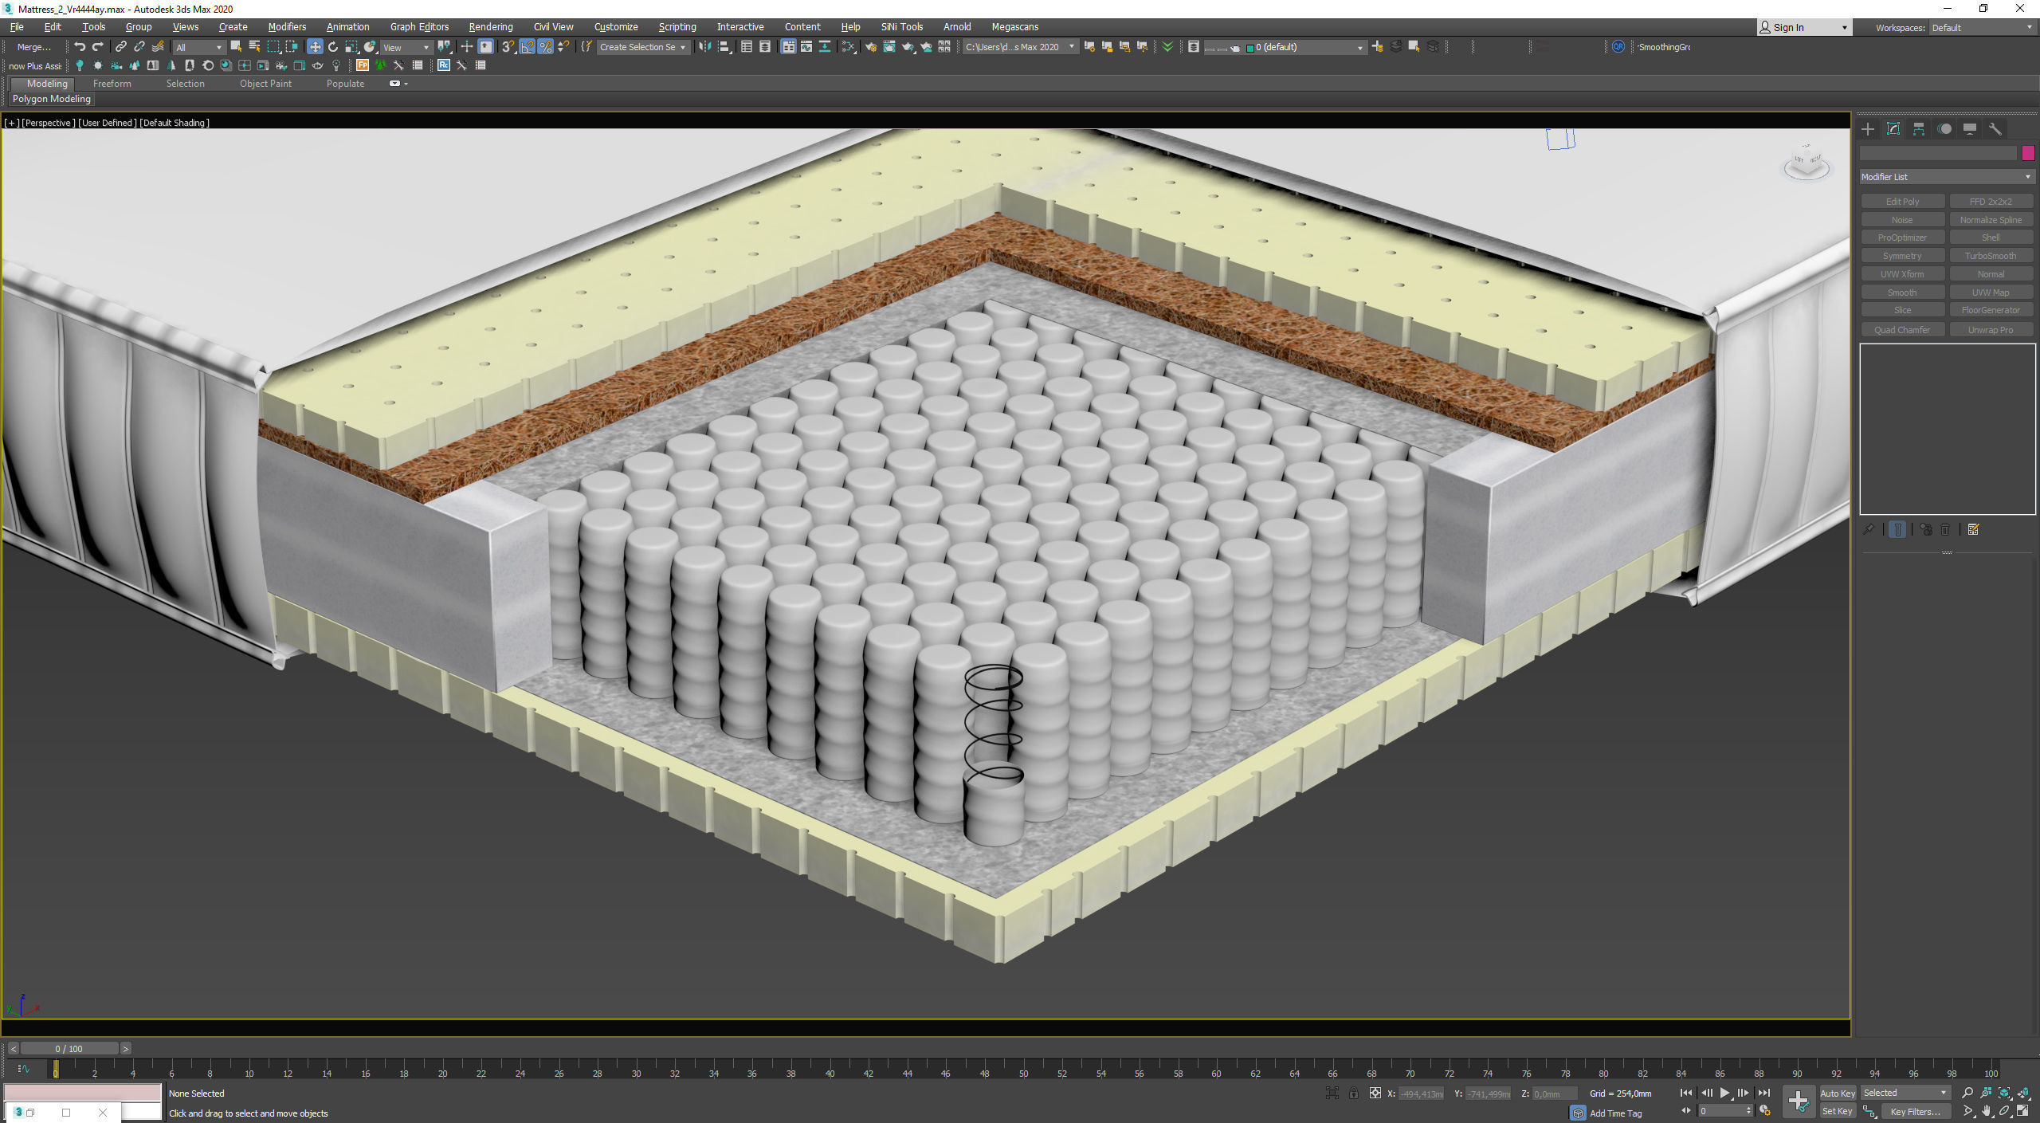Toggle the Angle Snap button
This screenshot has width=2040, height=1123.
527,47
